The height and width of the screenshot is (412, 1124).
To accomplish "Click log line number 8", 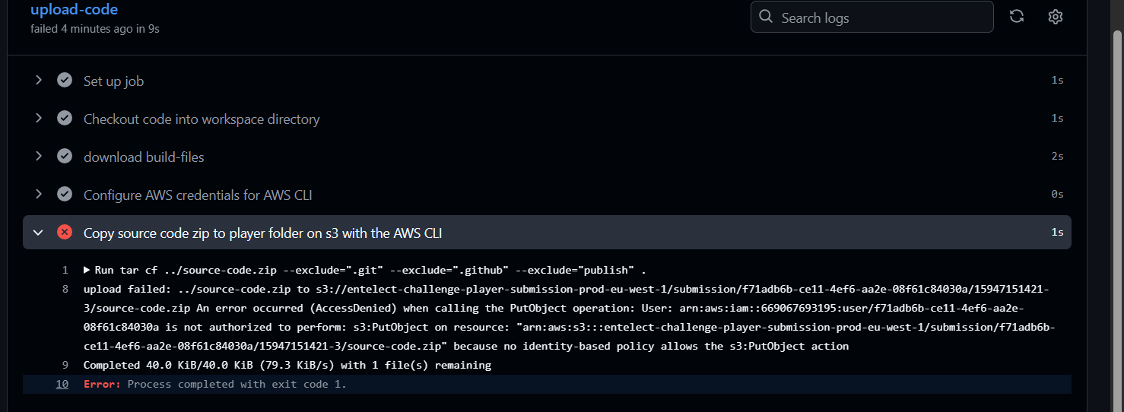I will [65, 289].
